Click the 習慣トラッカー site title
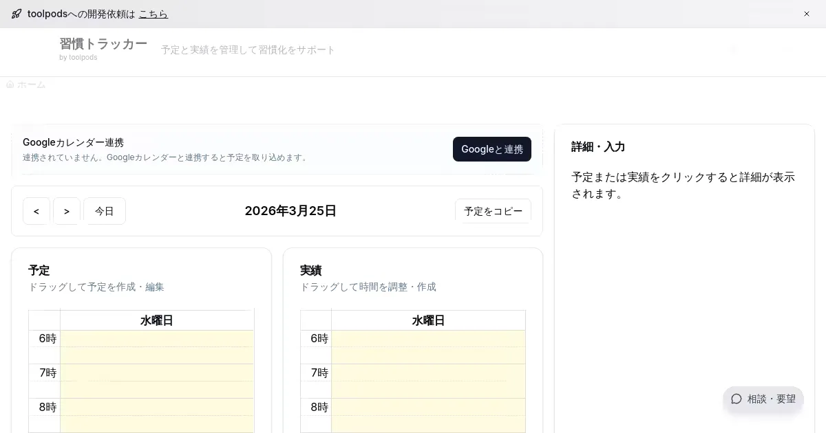This screenshot has height=433, width=826. tap(103, 44)
